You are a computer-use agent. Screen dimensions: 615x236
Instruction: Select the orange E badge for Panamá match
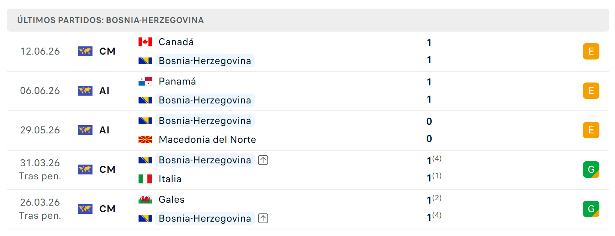(x=591, y=91)
